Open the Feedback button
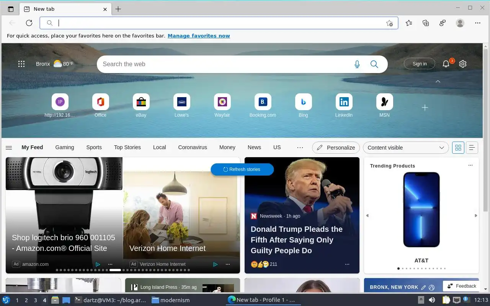Viewport: 490px width, 306px height. point(462,286)
